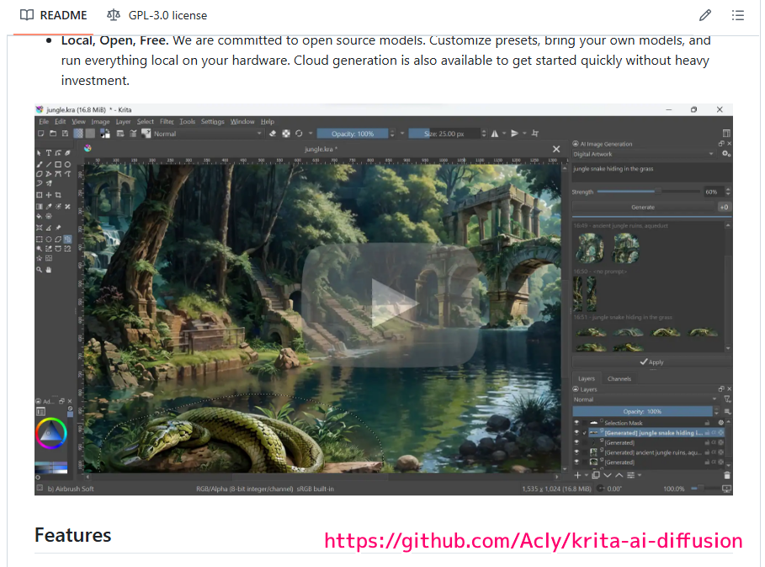The width and height of the screenshot is (765, 567).
Task: Duplicate layer icon in the Layers panel
Action: [x=596, y=475]
